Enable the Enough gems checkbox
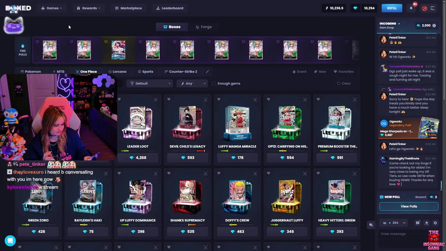This screenshot has height=251, width=446. [214, 83]
